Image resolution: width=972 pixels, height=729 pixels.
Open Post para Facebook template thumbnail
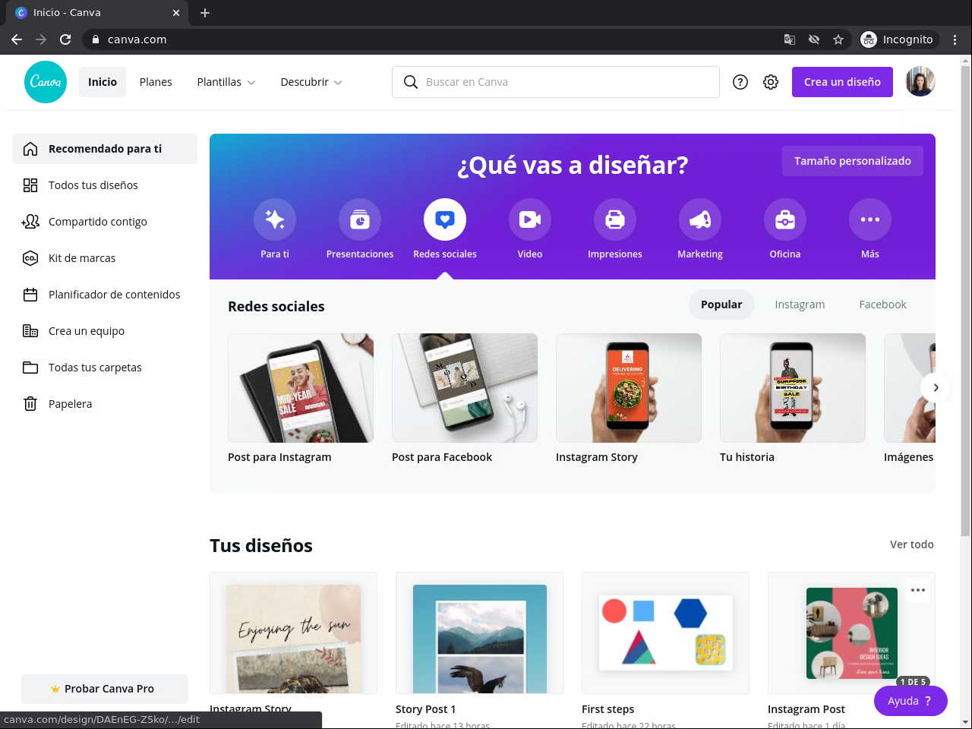465,388
